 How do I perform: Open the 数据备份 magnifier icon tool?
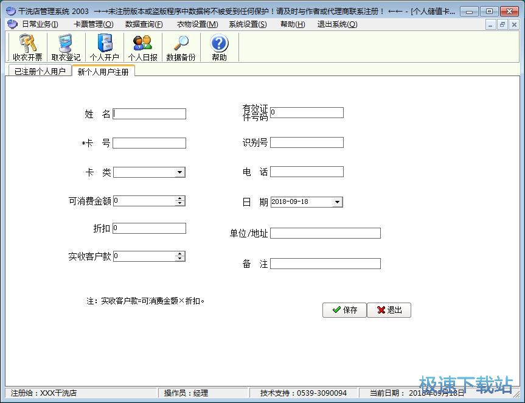[181, 47]
